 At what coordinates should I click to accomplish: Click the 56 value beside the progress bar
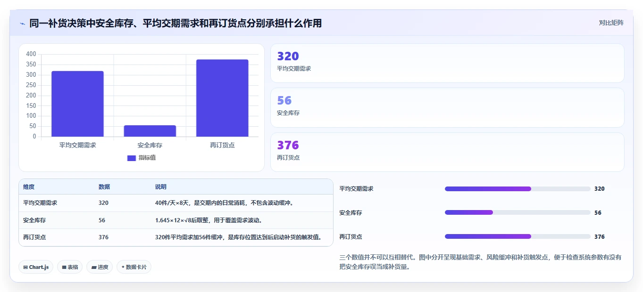[598, 213]
